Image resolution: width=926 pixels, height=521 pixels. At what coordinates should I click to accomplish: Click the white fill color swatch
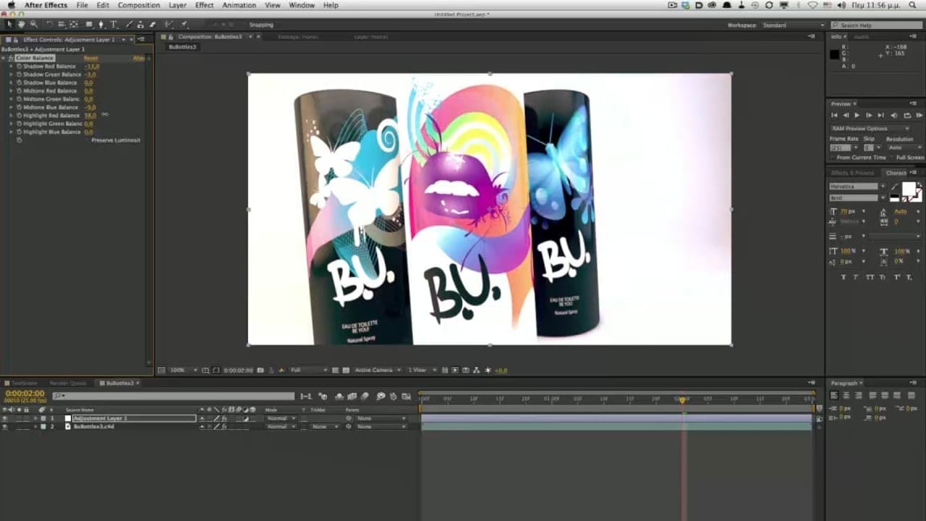click(908, 189)
